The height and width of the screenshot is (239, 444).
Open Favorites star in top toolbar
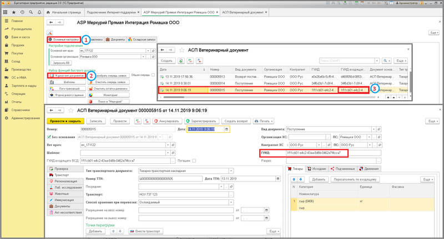(13, 12)
